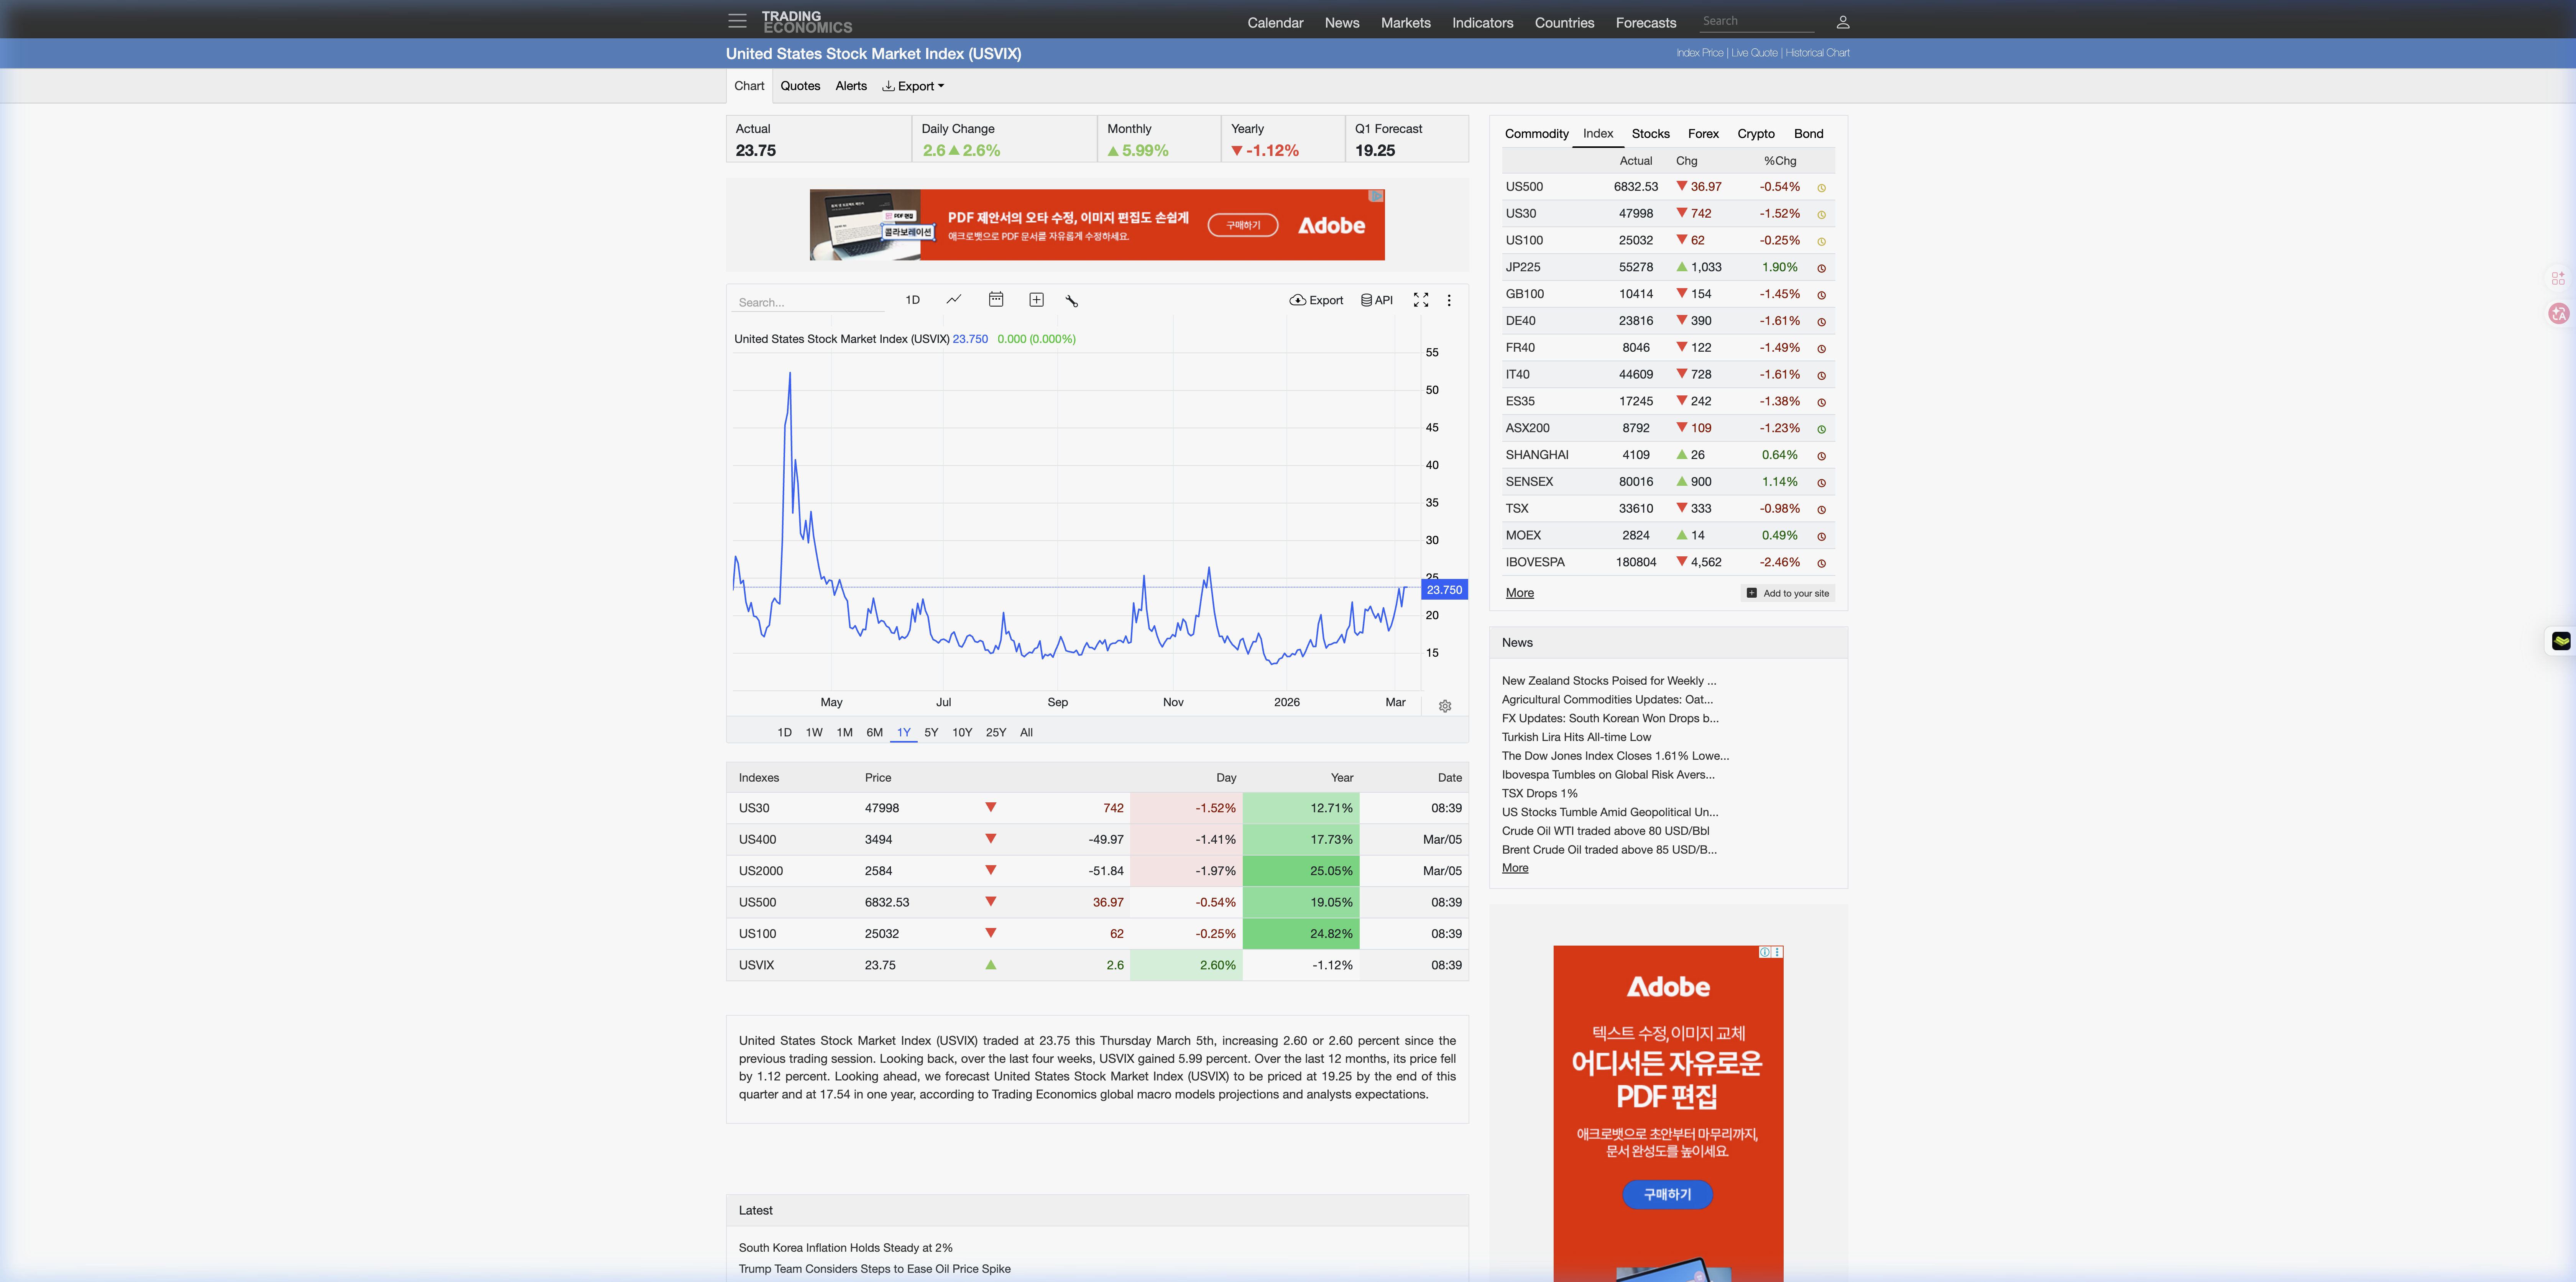2576x1282 pixels.
Task: Select the 5Y chart range
Action: pyautogui.click(x=931, y=733)
